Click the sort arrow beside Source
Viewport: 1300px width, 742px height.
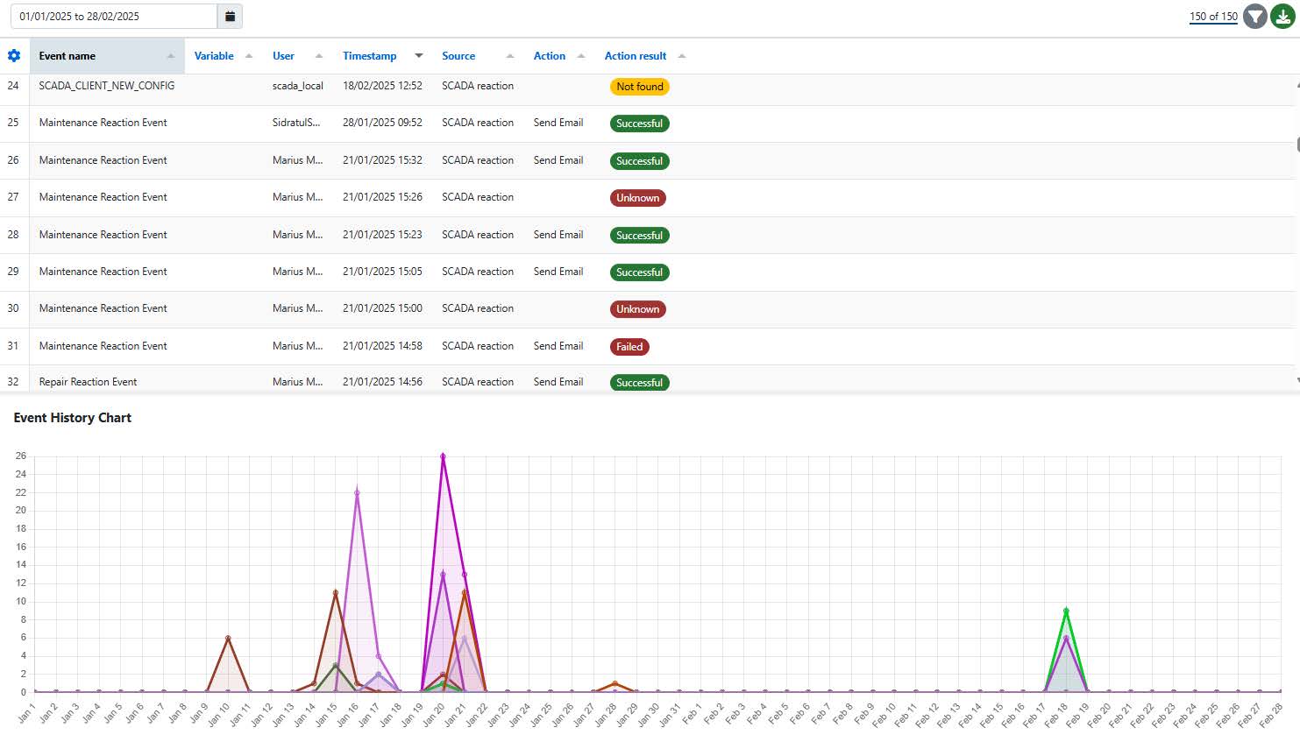510,56
